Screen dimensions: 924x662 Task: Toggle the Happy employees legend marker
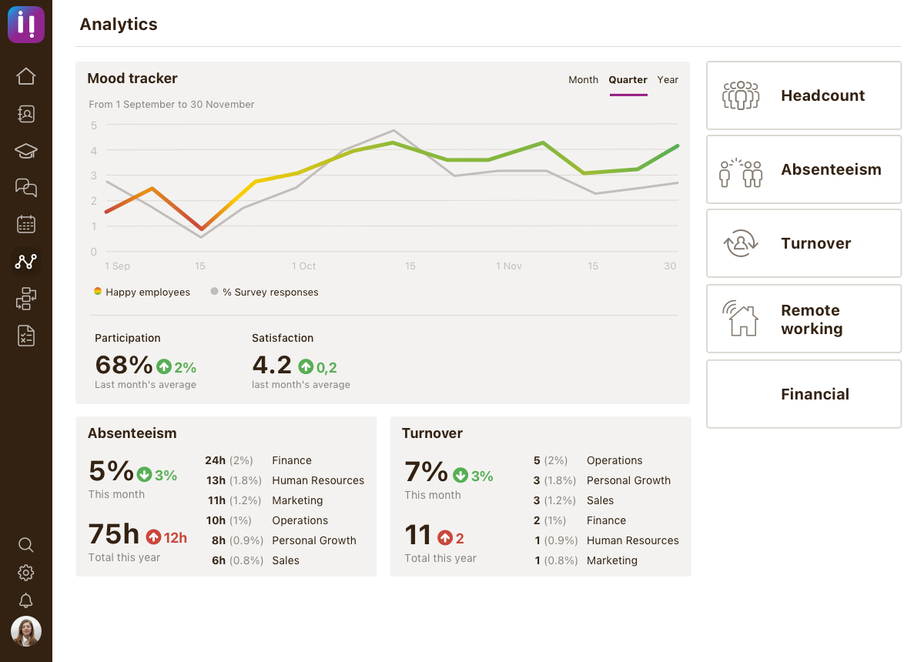coord(98,292)
